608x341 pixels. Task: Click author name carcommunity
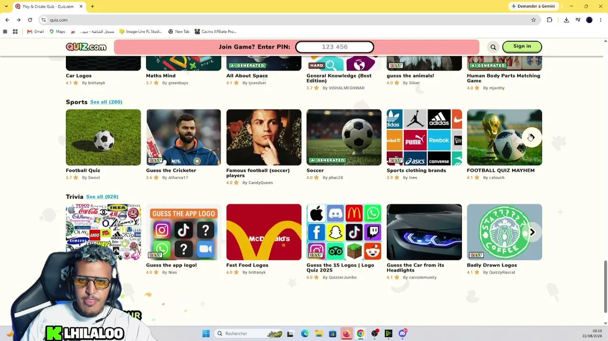pos(422,278)
